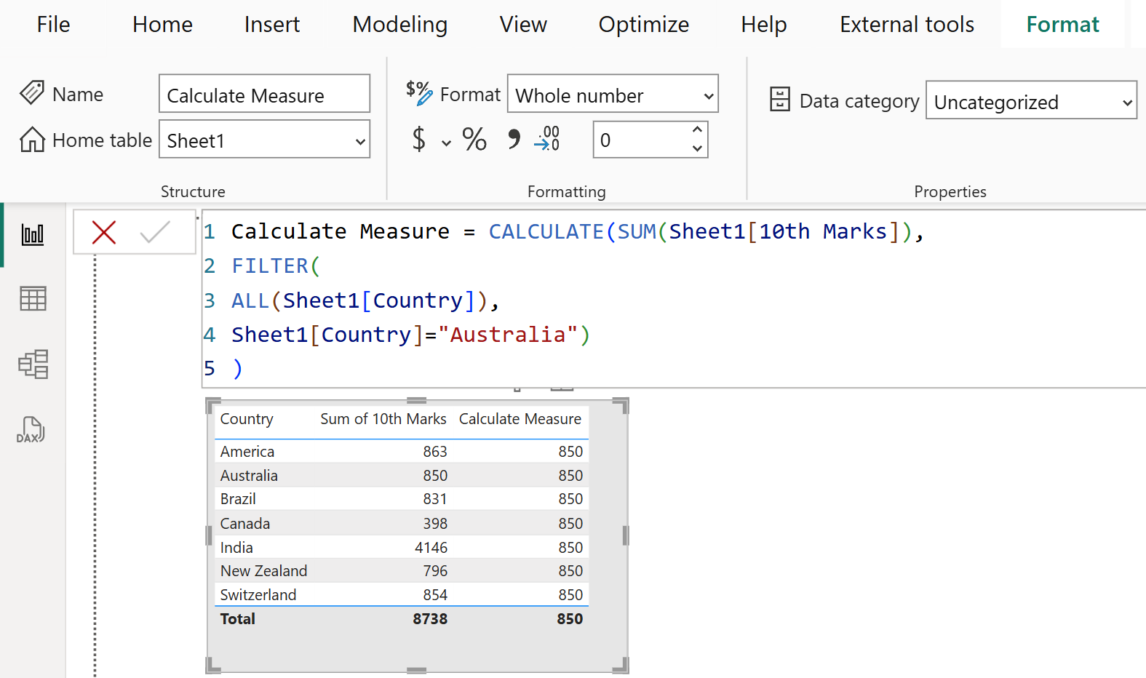Expand the Data category dropdown

tap(1030, 101)
